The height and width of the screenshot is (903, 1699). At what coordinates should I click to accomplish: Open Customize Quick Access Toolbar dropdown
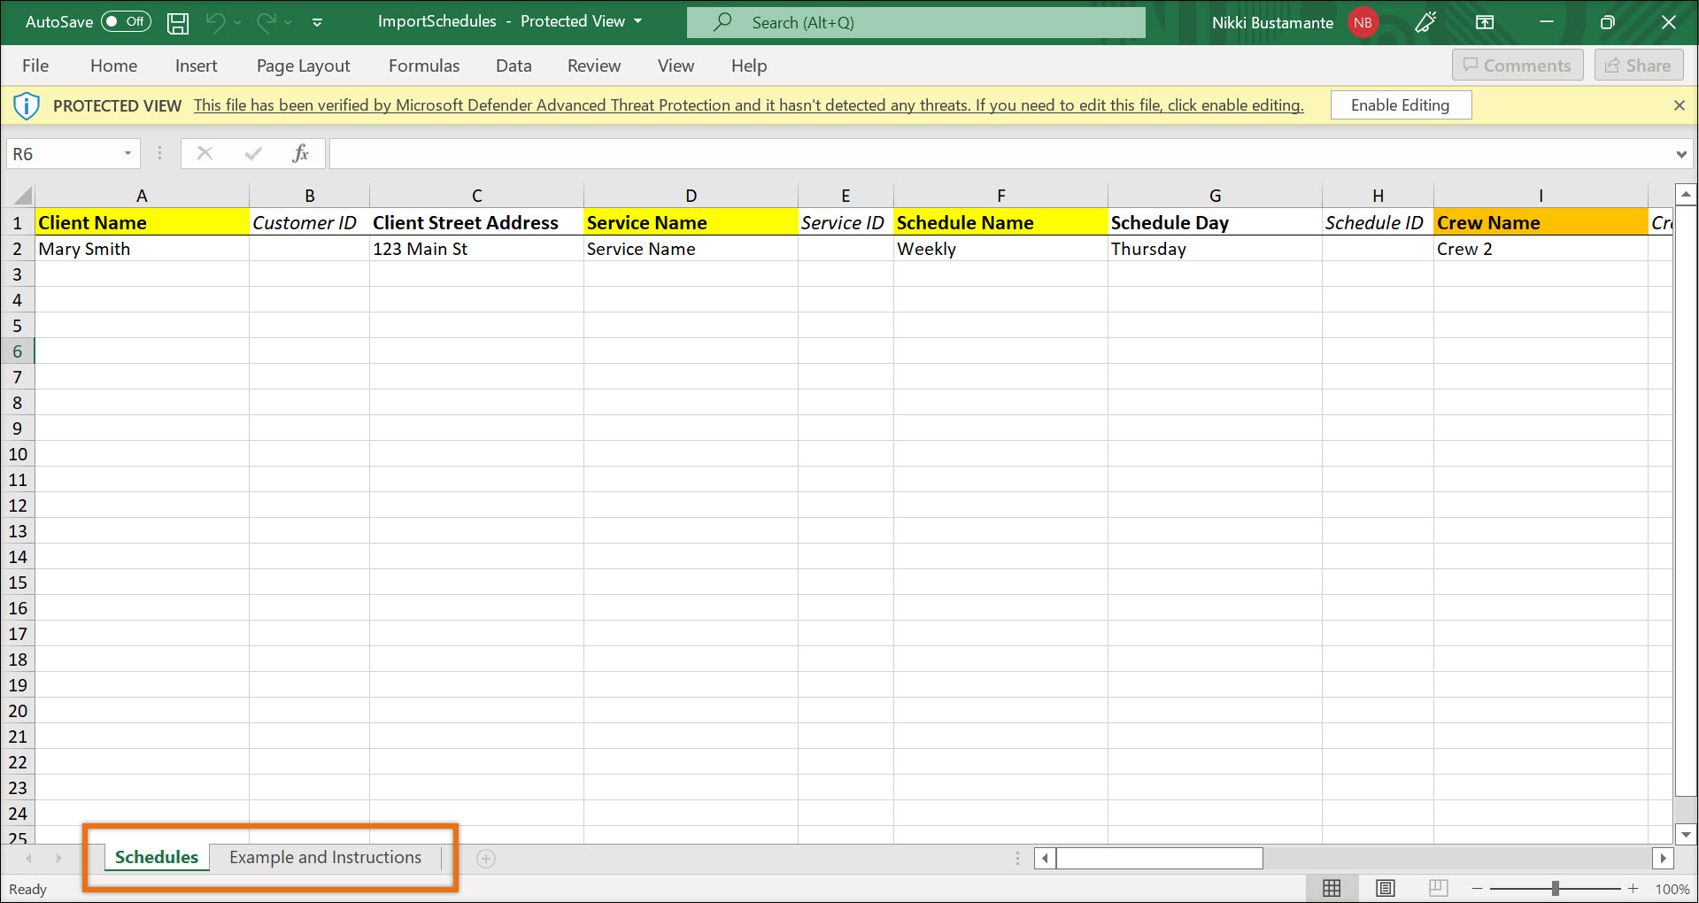click(317, 23)
